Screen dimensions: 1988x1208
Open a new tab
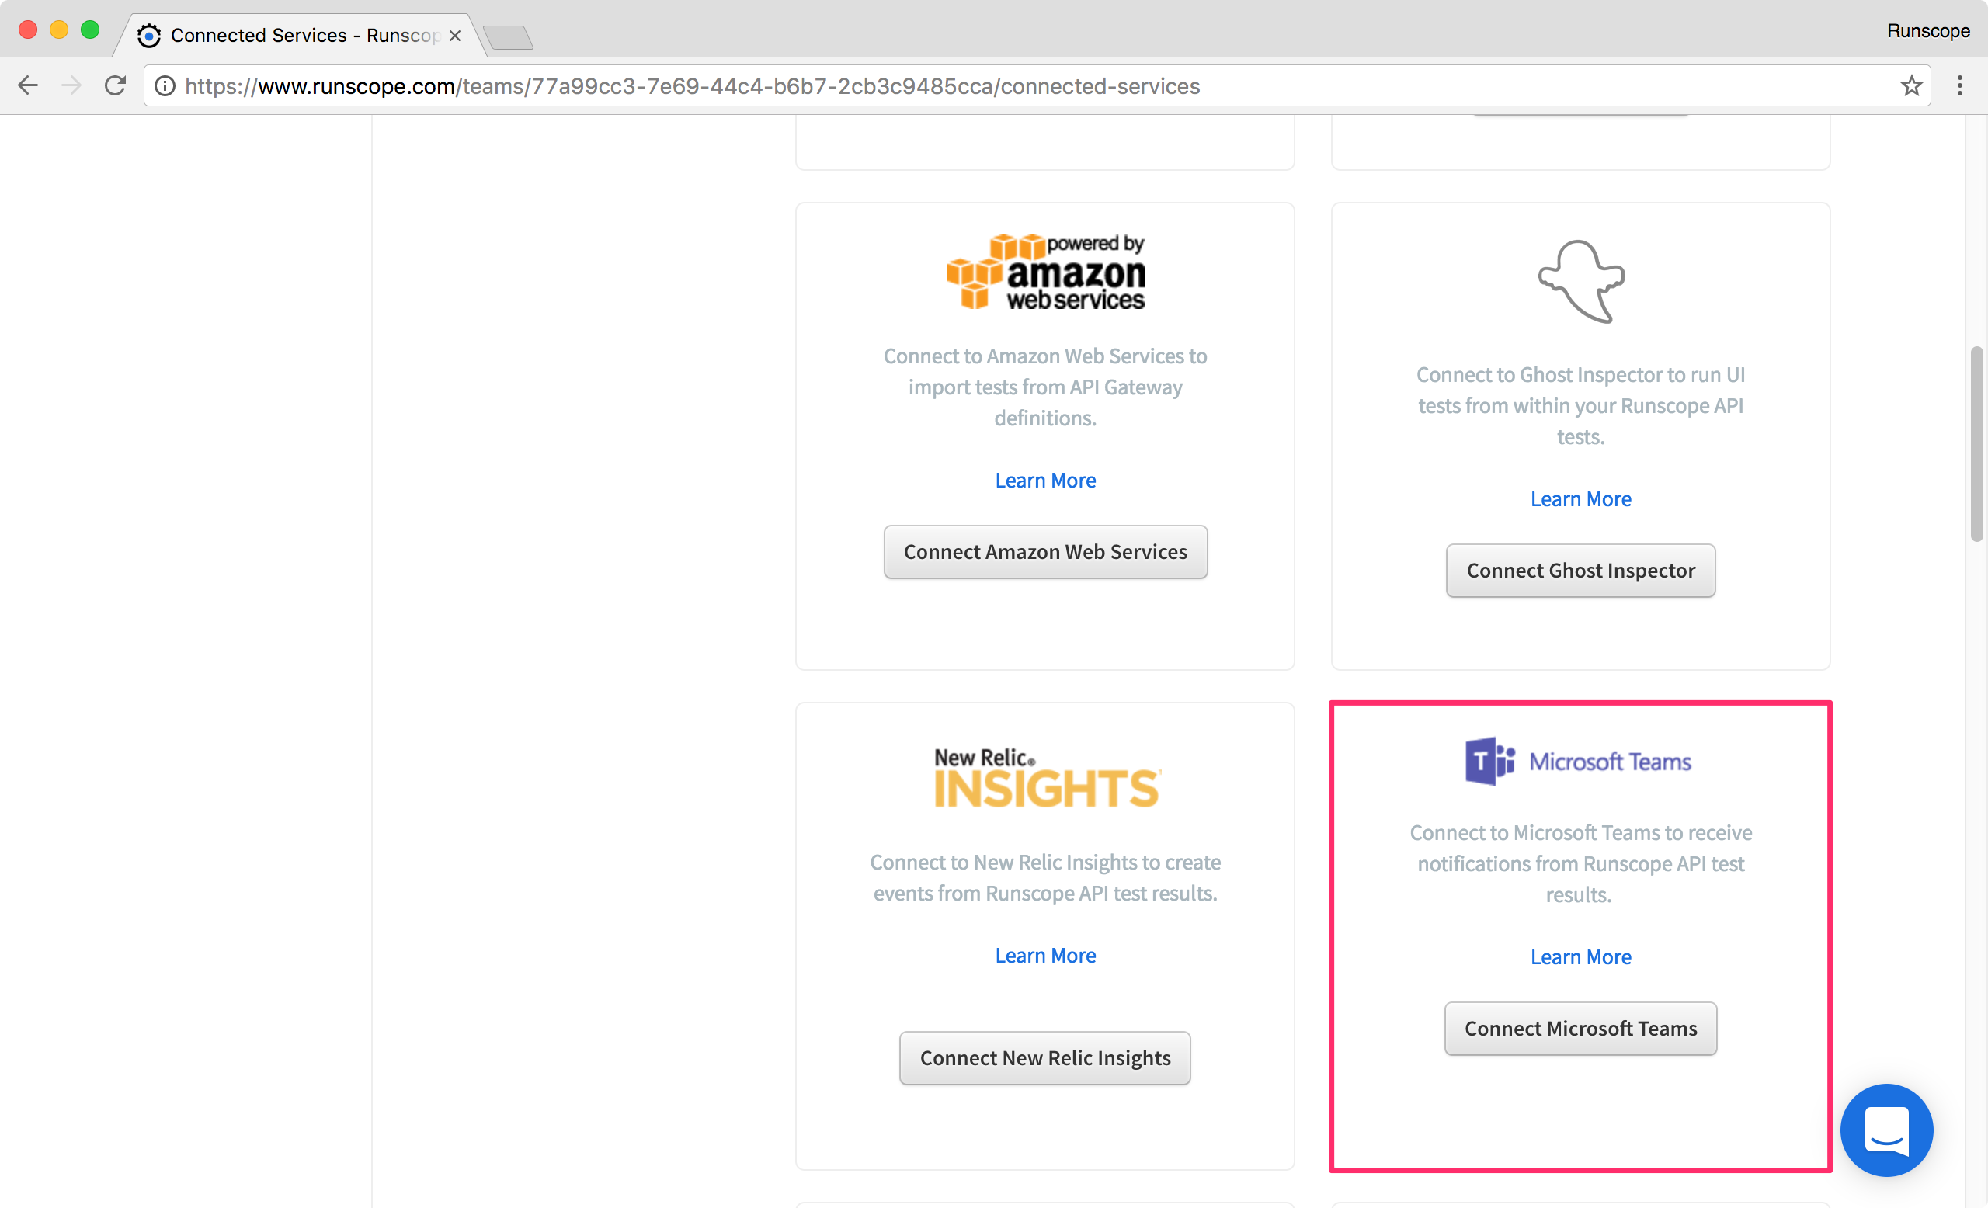pos(509,37)
